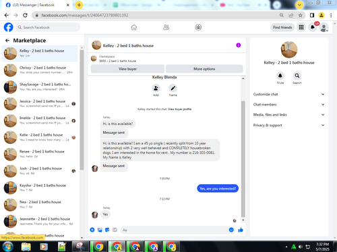Open the Groups icon in top navigation
This screenshot has width=337, height=252.
coord(198,28)
